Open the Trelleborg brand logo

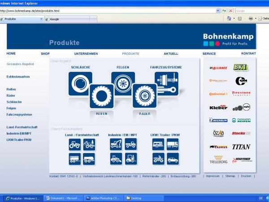218,159
